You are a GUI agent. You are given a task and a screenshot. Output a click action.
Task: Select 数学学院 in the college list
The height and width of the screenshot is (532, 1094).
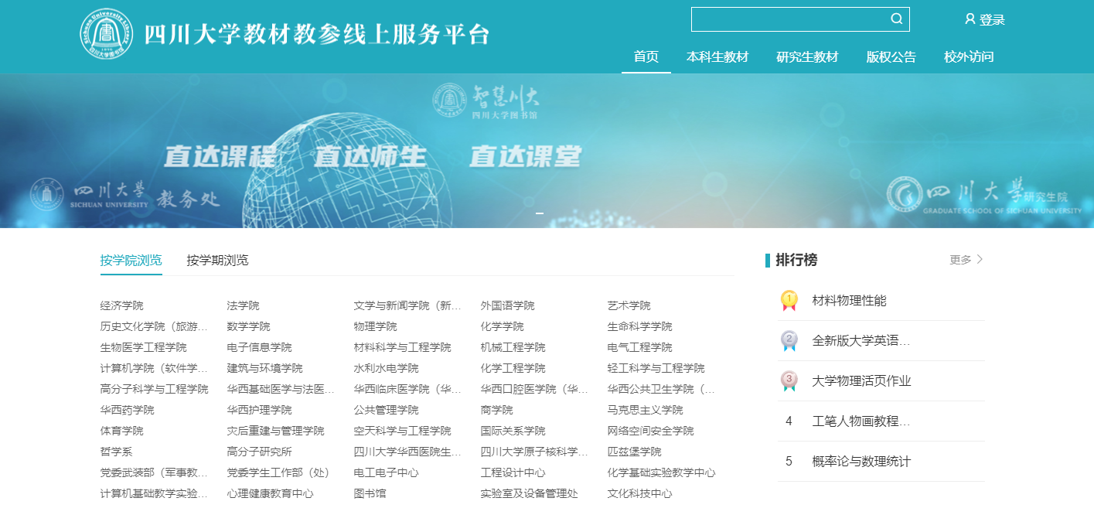click(x=249, y=327)
